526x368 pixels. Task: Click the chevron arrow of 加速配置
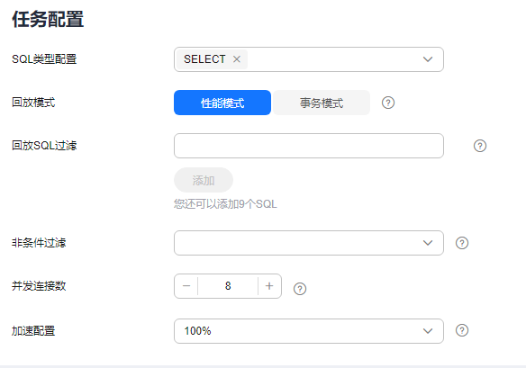point(427,331)
